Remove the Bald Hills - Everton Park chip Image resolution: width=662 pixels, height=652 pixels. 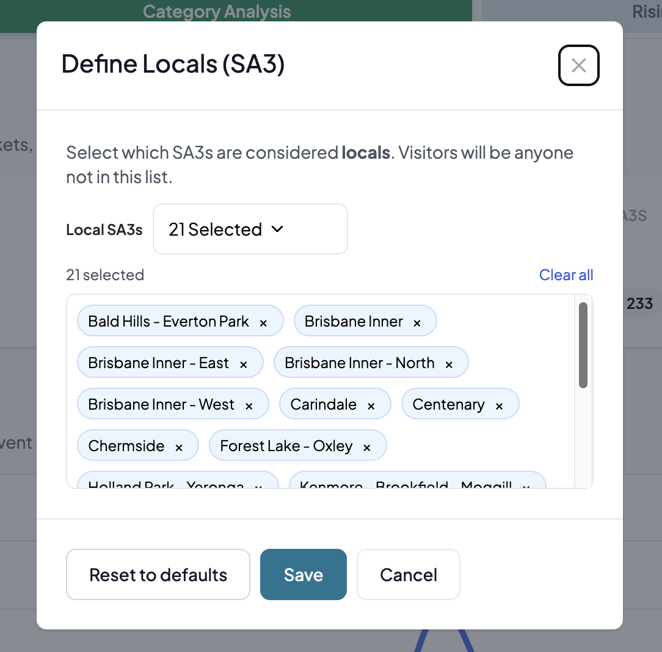(x=263, y=323)
